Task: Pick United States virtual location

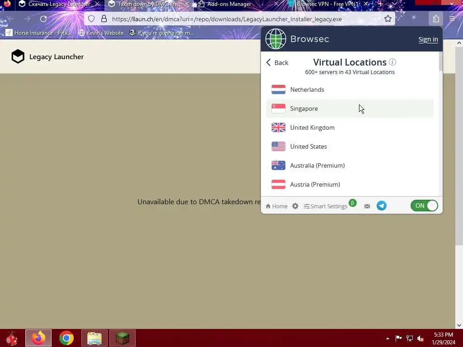Action: click(x=350, y=146)
